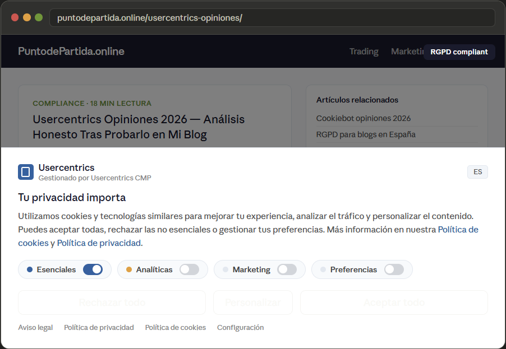
Task: Open the ES language selector
Action: (477, 171)
